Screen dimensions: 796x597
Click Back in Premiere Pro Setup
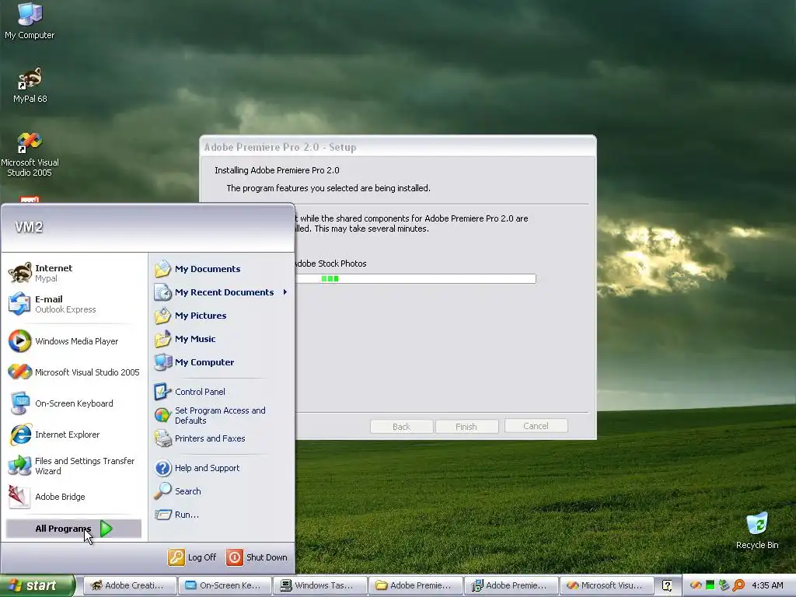(402, 427)
